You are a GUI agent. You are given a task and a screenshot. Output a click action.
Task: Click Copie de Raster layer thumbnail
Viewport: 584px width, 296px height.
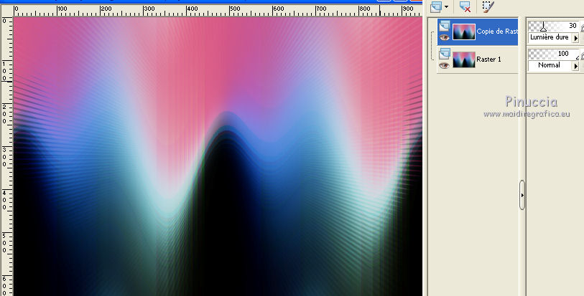click(464, 32)
